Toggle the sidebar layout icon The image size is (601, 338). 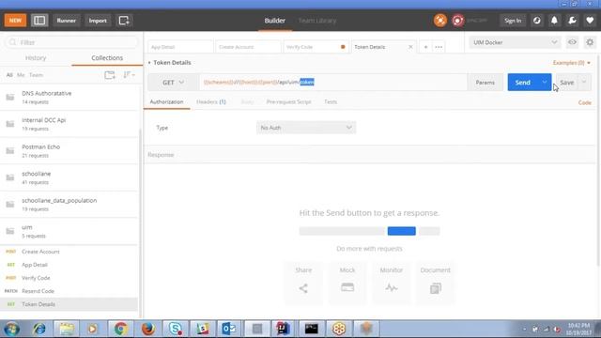click(39, 21)
